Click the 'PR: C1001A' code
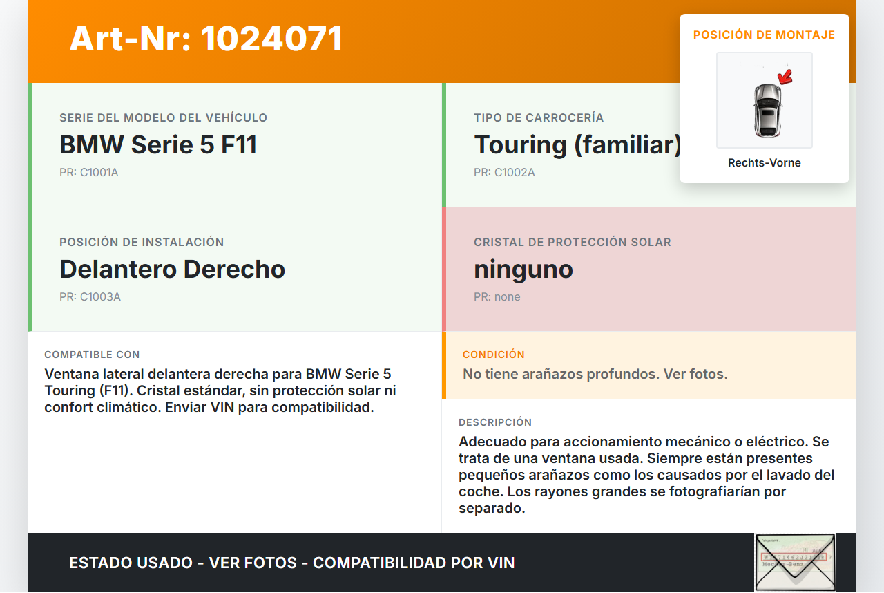Viewport: 884px width, 593px height. 89,172
